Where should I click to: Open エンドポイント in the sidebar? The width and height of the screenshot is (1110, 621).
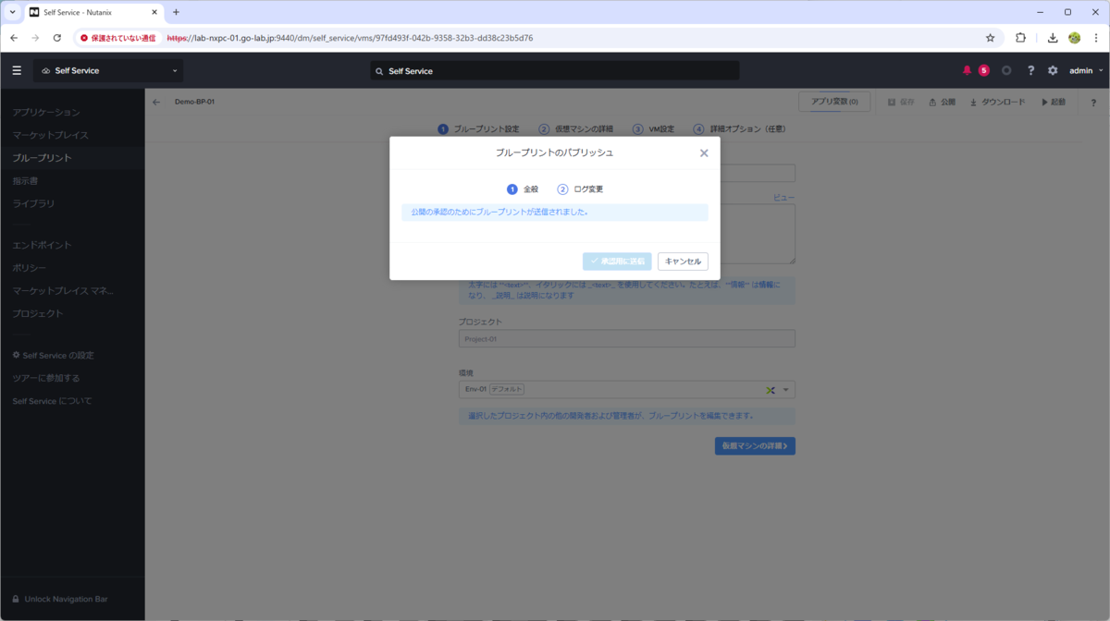click(42, 245)
